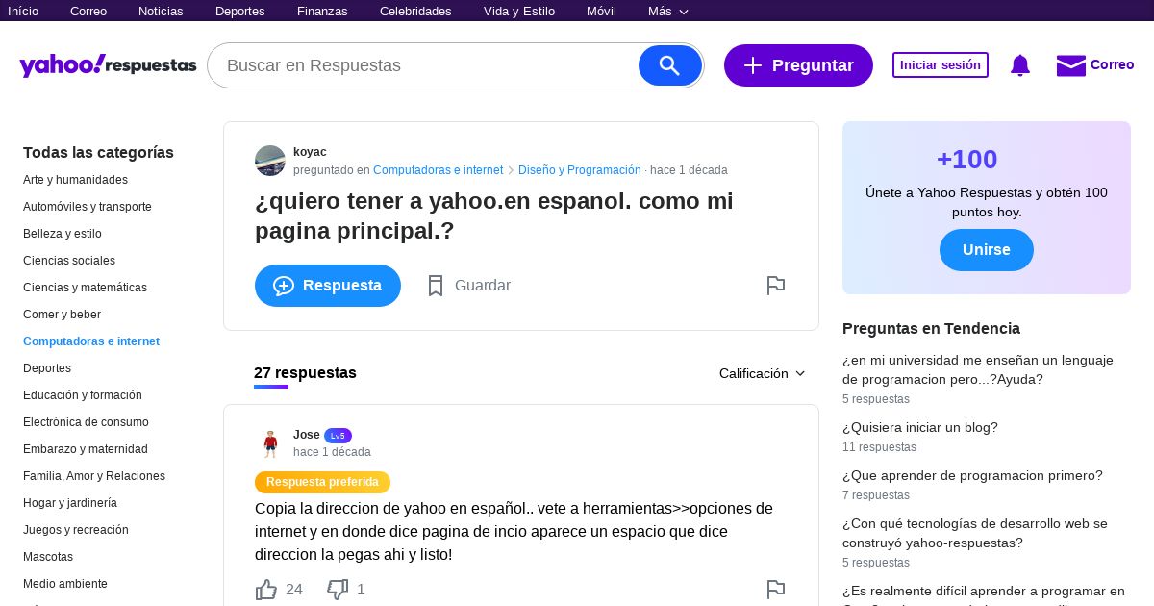Viewport: 1154px width, 606px height.
Task: Give thumbs up to Jose's answer
Action: (x=266, y=590)
